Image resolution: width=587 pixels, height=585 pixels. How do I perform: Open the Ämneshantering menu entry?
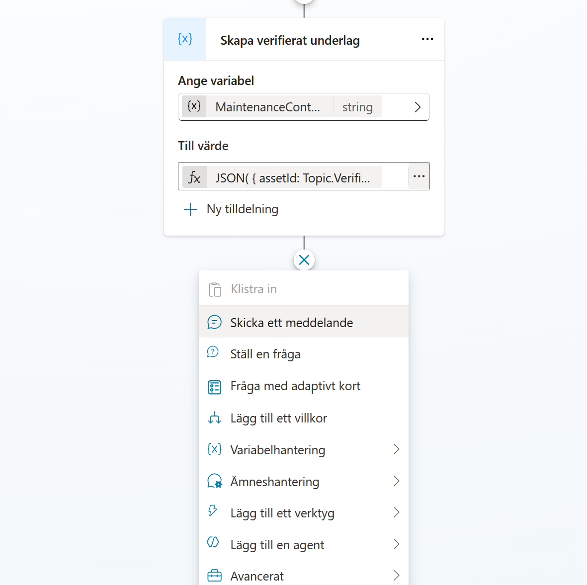304,481
